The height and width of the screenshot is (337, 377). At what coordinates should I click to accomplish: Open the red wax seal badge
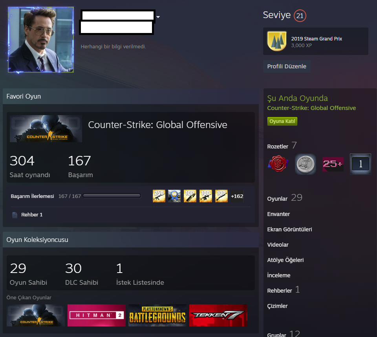[x=278, y=164]
